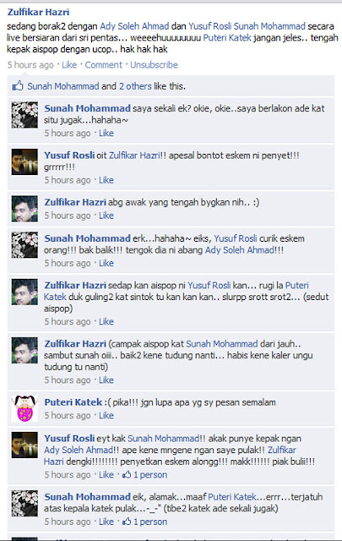Unsubscribe from this post
The image size is (342, 541).
coord(154,65)
